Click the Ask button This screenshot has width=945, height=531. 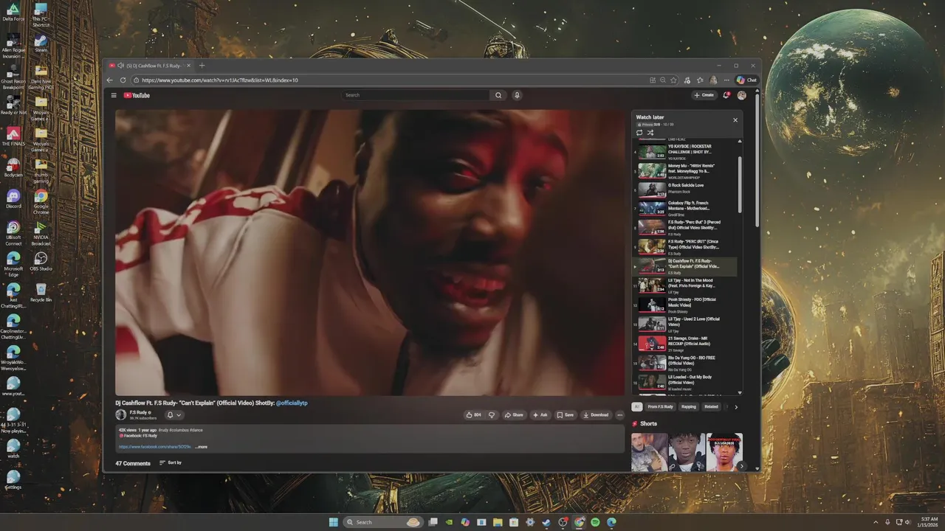[x=540, y=414]
